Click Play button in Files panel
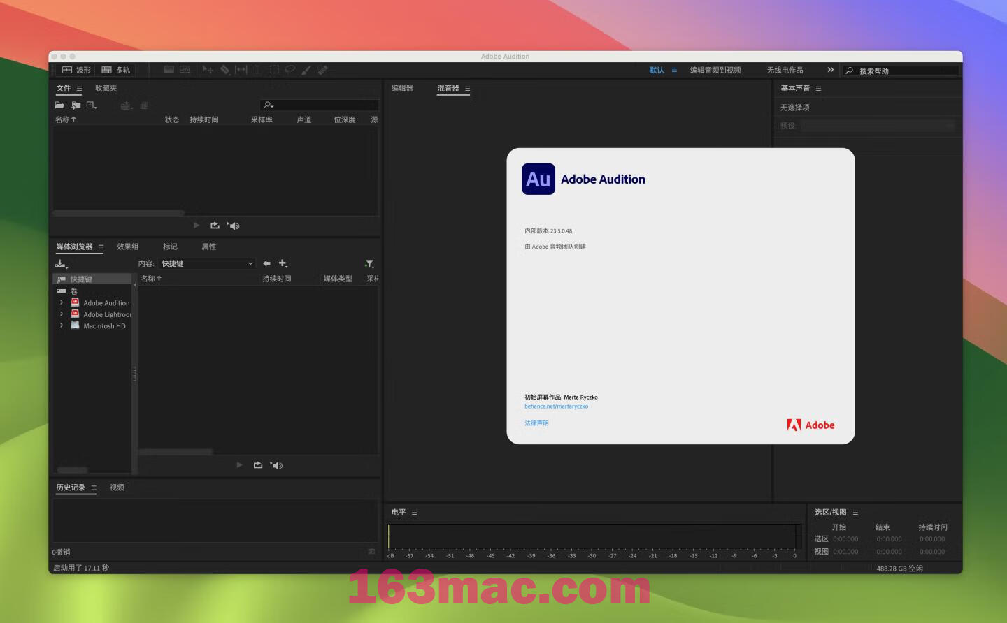This screenshot has height=623, width=1007. coord(197,226)
